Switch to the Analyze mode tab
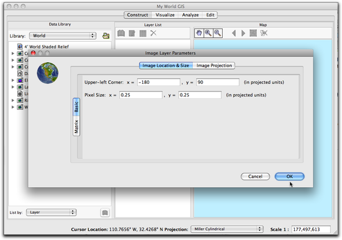 (x=190, y=15)
